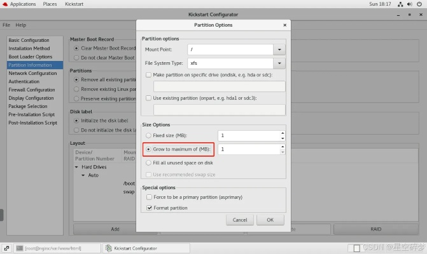
Task: Open the power menu icon
Action: pos(419,4)
